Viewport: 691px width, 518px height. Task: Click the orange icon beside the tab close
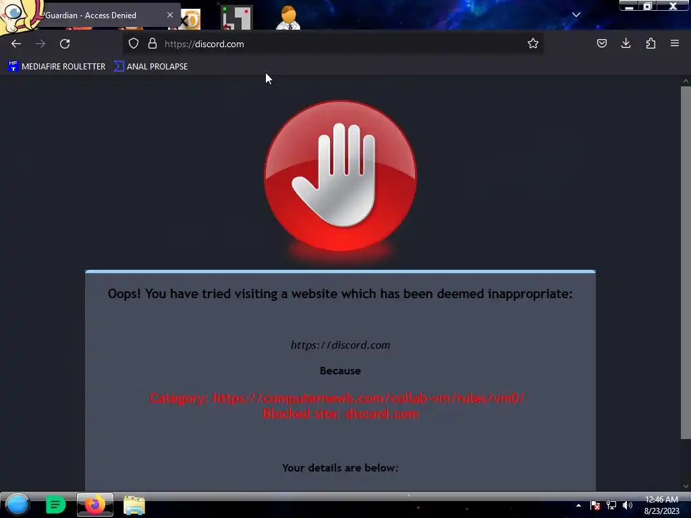[x=191, y=20]
